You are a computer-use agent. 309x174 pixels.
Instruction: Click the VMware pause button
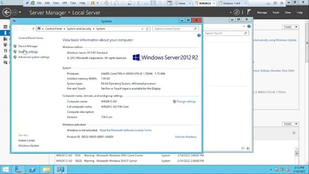click(93, 3)
